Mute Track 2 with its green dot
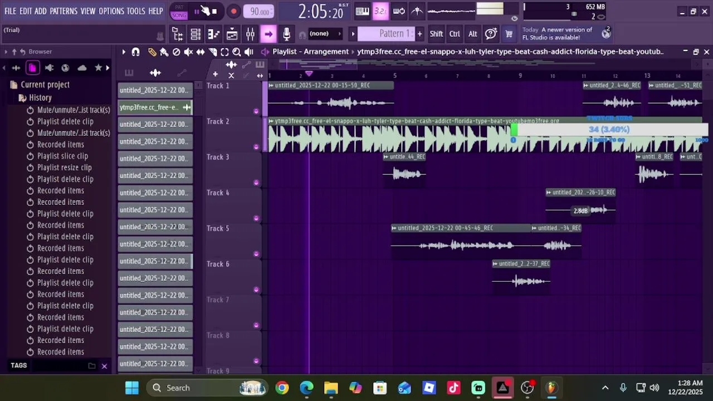The image size is (713, 401). click(256, 147)
